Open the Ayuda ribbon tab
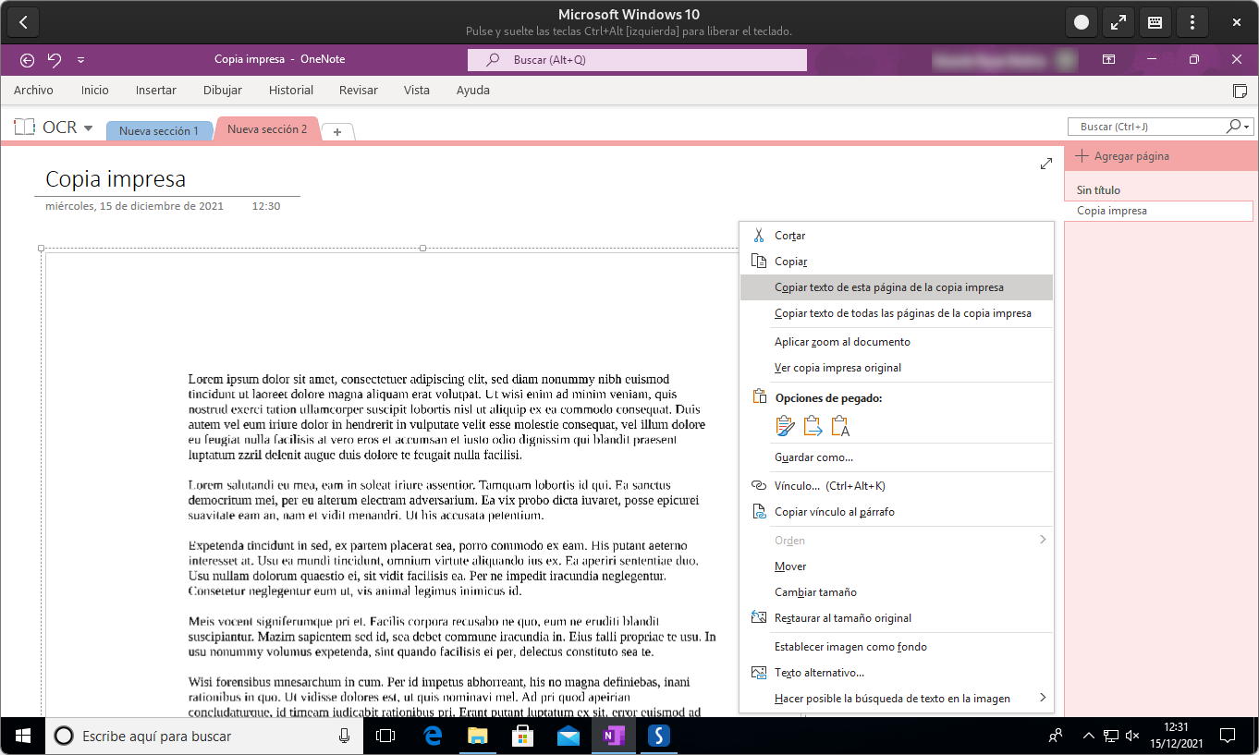 tap(473, 91)
